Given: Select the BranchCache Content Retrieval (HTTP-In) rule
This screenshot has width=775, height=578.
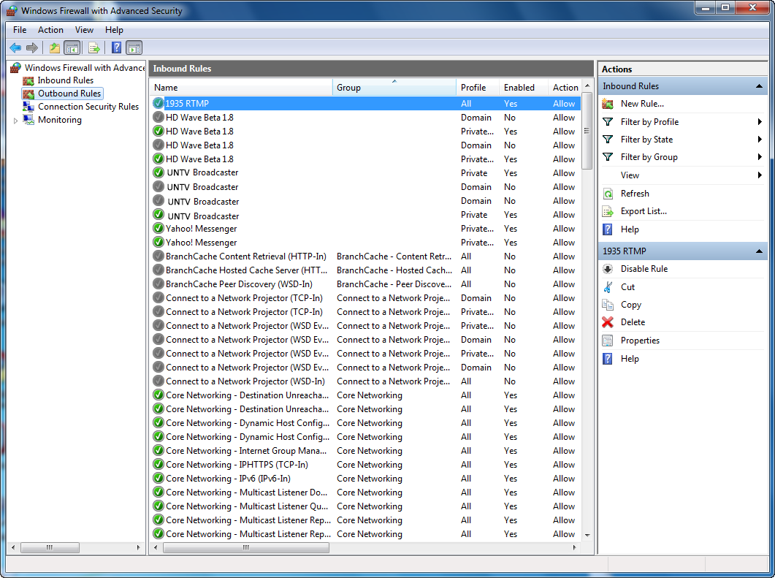Looking at the screenshot, I should coord(365,256).
